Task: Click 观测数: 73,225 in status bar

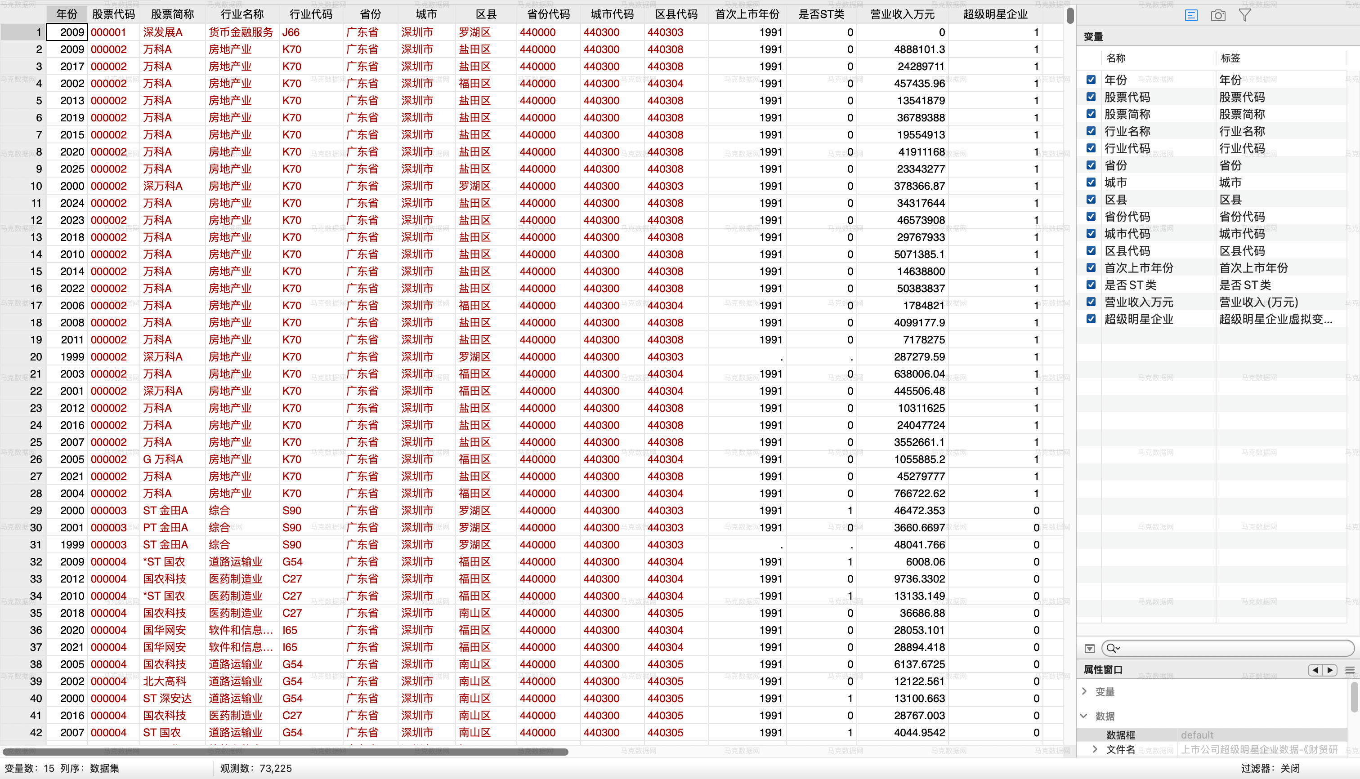Action: [256, 768]
